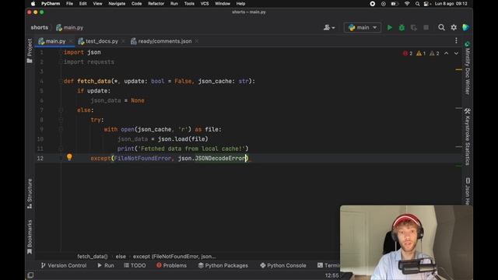Open the TODO tool window
Viewport: 498px width, 280px height.
point(135,265)
